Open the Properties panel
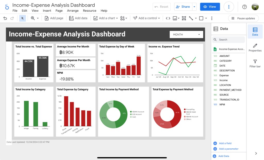 (x=255, y=48)
